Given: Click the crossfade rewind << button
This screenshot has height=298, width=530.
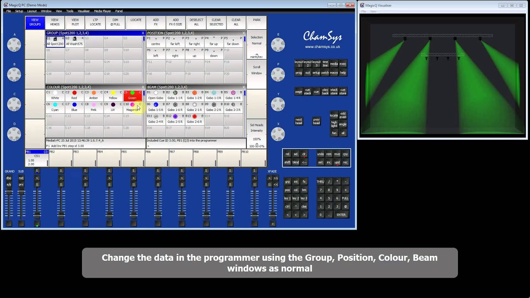Looking at the screenshot, I should (x=276, y=185).
